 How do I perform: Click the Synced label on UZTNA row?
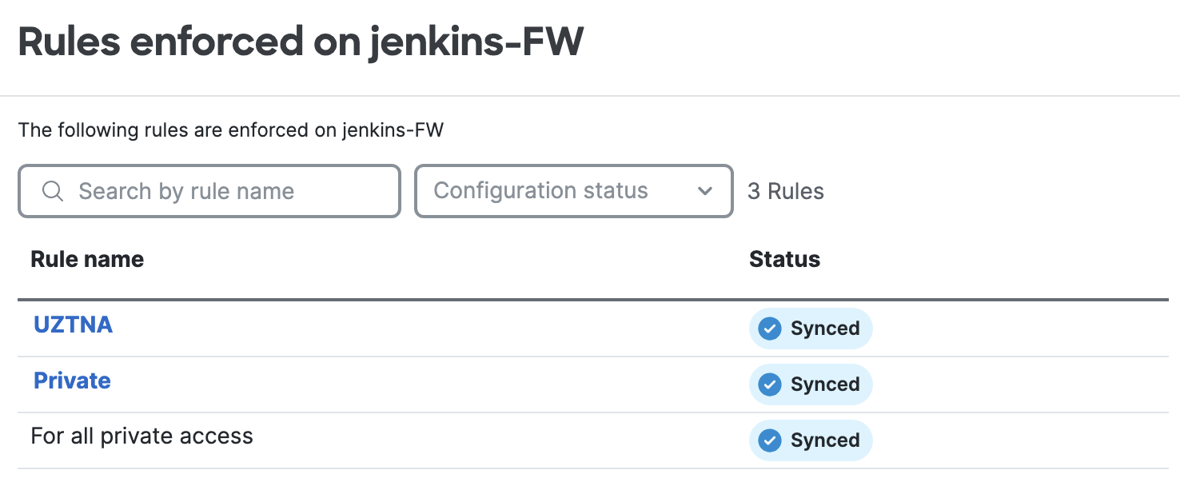[825, 329]
